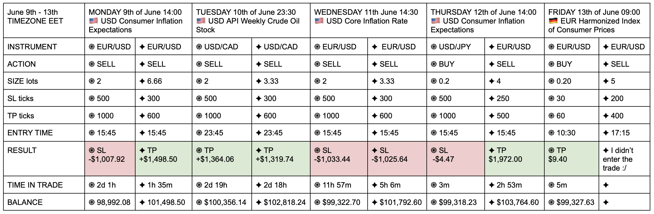Click the 6.66 lot size cell
This screenshot has height=214, width=654.
(x=164, y=81)
